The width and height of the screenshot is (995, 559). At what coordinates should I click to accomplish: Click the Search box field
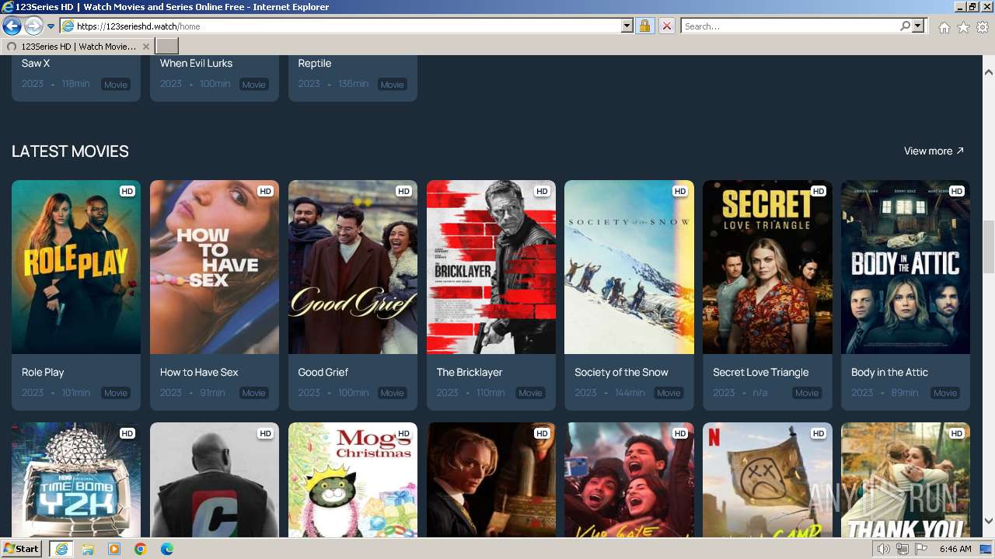[x=789, y=26]
